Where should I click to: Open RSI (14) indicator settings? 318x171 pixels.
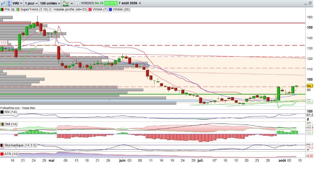[x=9, y=112]
